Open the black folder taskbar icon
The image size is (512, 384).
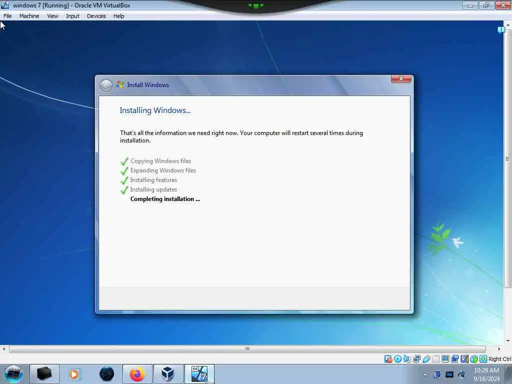(44, 374)
